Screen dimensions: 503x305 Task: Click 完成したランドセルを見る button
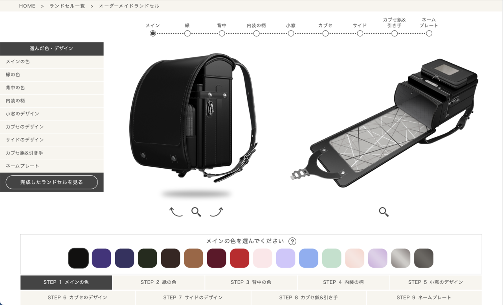pyautogui.click(x=52, y=182)
